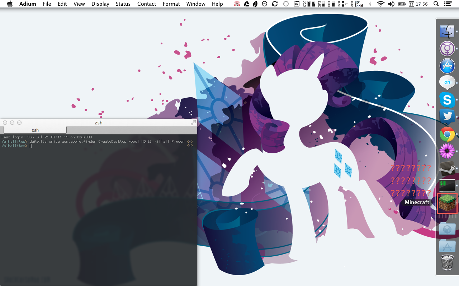Open the purple flower app in Dock
The height and width of the screenshot is (286, 459).
(447, 152)
